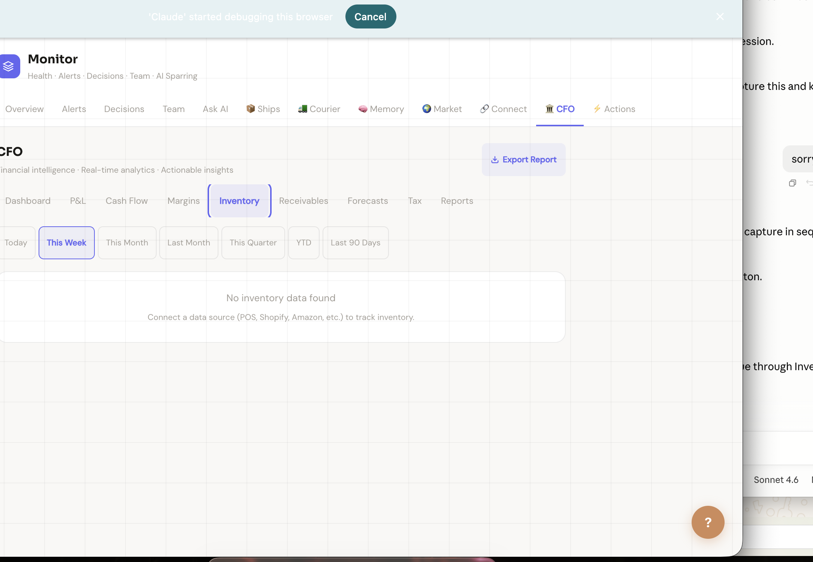Image resolution: width=813 pixels, height=562 pixels.
Task: Select the This Week date range
Action: pos(67,243)
